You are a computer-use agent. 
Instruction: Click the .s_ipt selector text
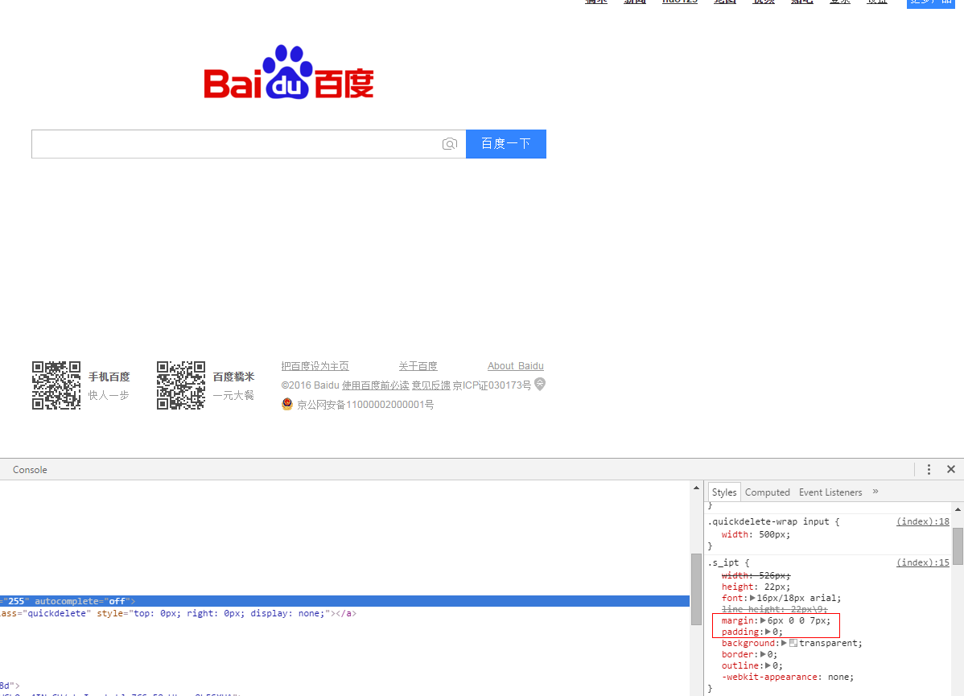pos(723,562)
